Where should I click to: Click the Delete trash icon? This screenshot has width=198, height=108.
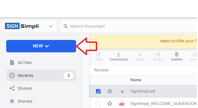[x=177, y=54]
